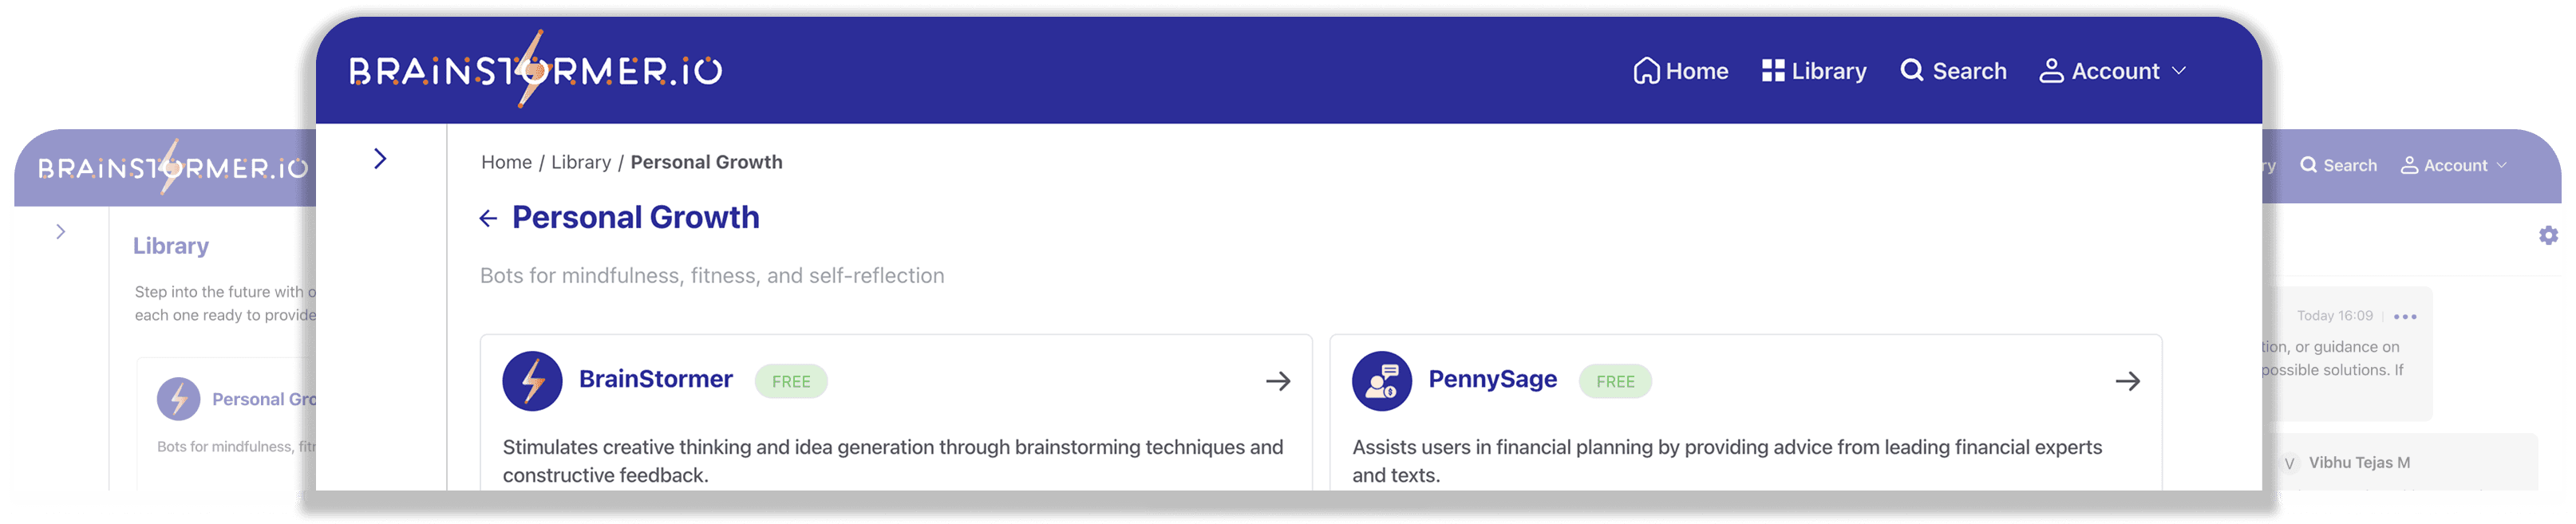Expand the sidebar using the chevron arrow
Screen dimensions: 2576x524
coord(380,159)
